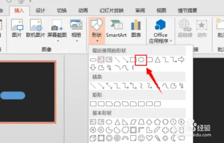The width and height of the screenshot is (224, 143).
Task: Insert a SmartArt graphic
Action: (x=116, y=29)
